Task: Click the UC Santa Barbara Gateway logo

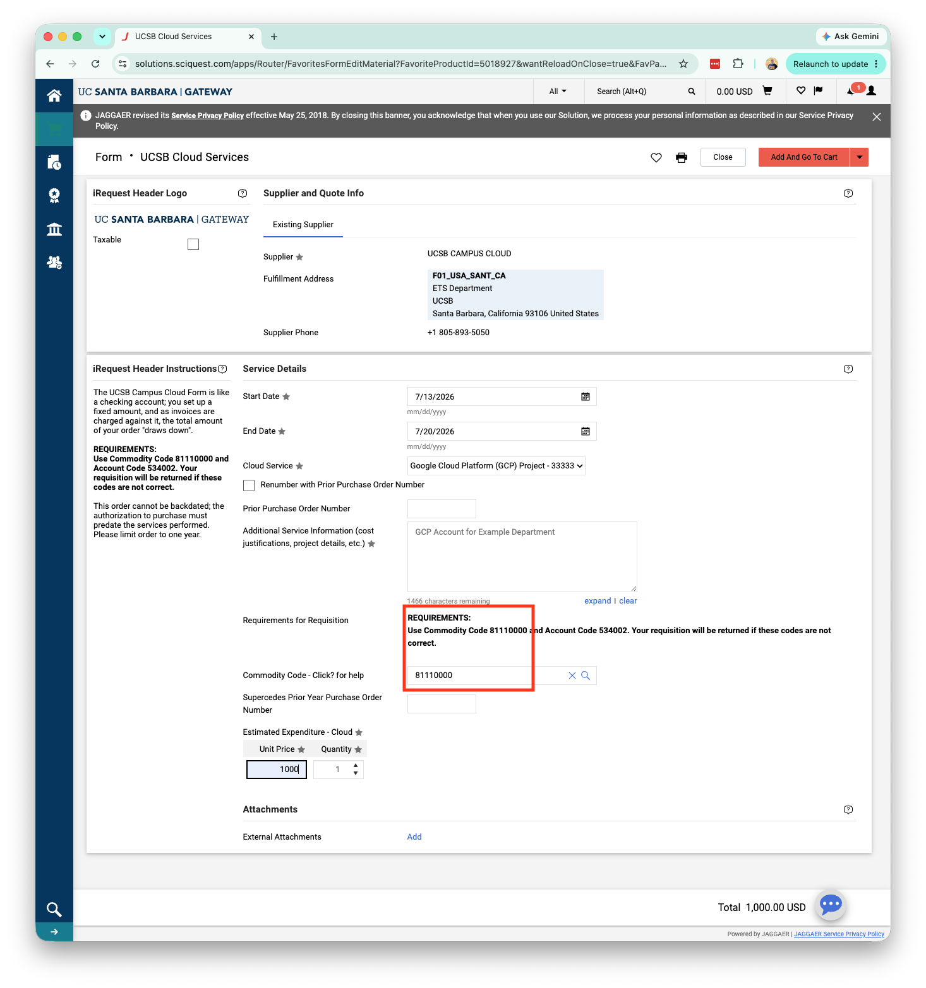Action: pyautogui.click(x=155, y=92)
